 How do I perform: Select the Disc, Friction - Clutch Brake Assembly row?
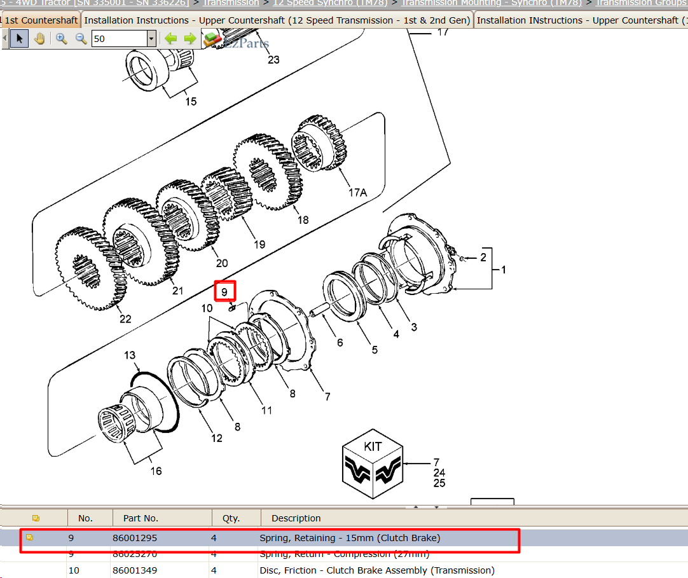click(344, 570)
